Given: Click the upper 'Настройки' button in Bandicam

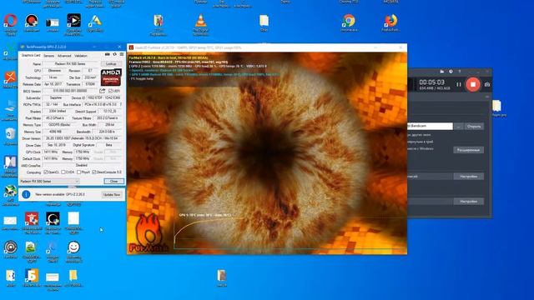Looking at the screenshot, I should 468,177.
